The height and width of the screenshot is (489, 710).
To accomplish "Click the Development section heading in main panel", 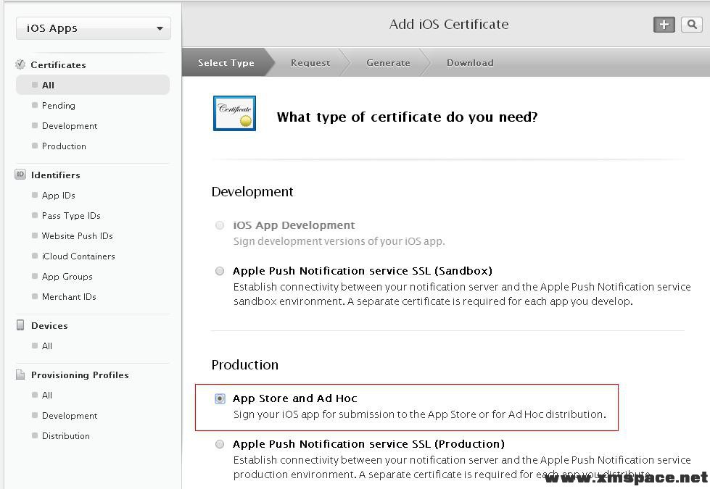I will (x=252, y=192).
